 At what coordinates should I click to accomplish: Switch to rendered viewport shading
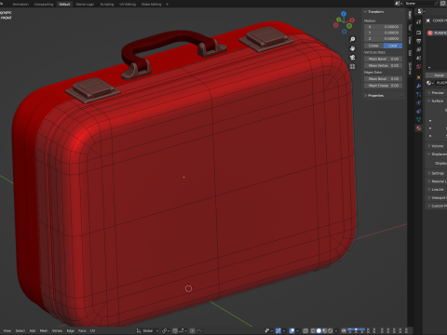(x=331, y=331)
